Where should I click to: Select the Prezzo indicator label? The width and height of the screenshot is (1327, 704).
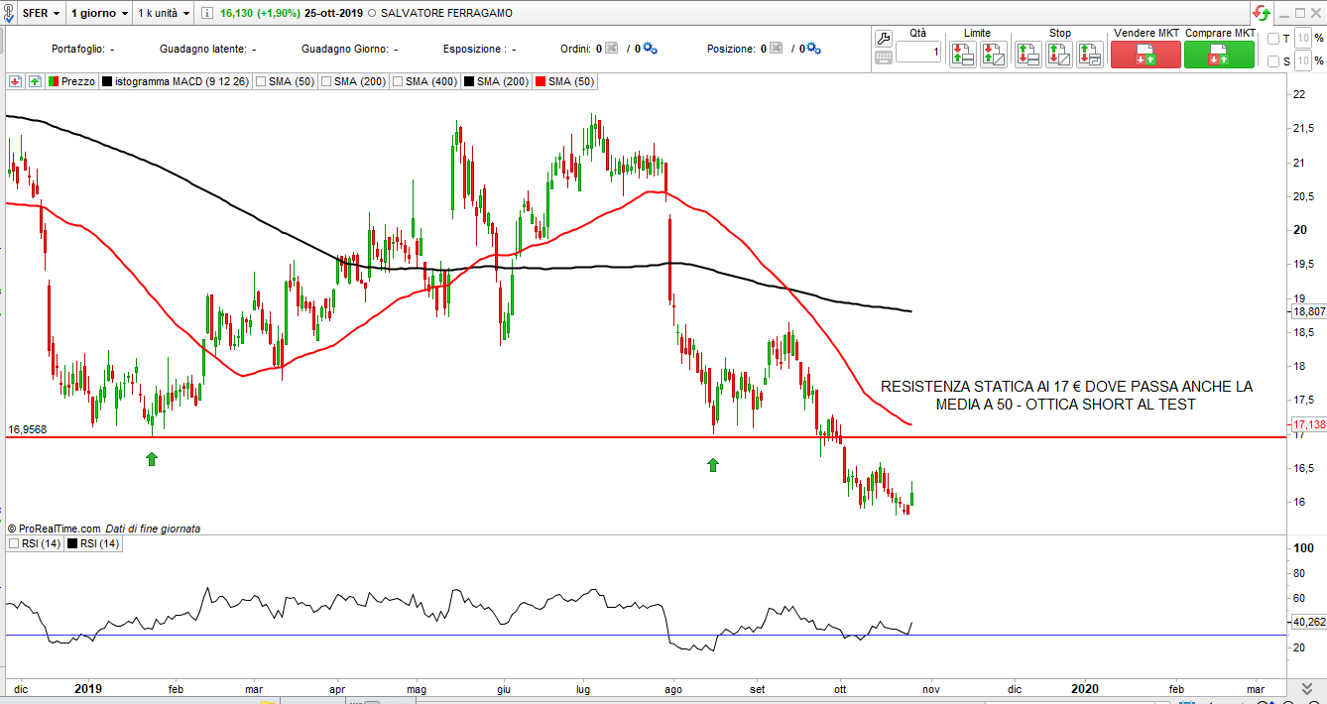coord(77,81)
